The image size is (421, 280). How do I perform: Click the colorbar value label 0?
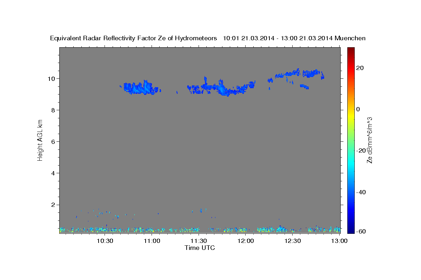click(x=358, y=109)
